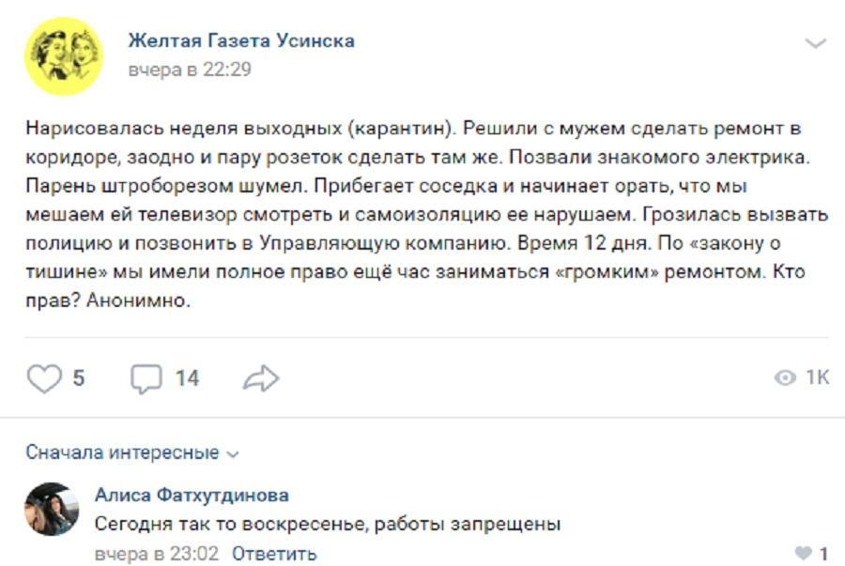Click the views eye icon
The image size is (845, 566).
pyautogui.click(x=785, y=378)
